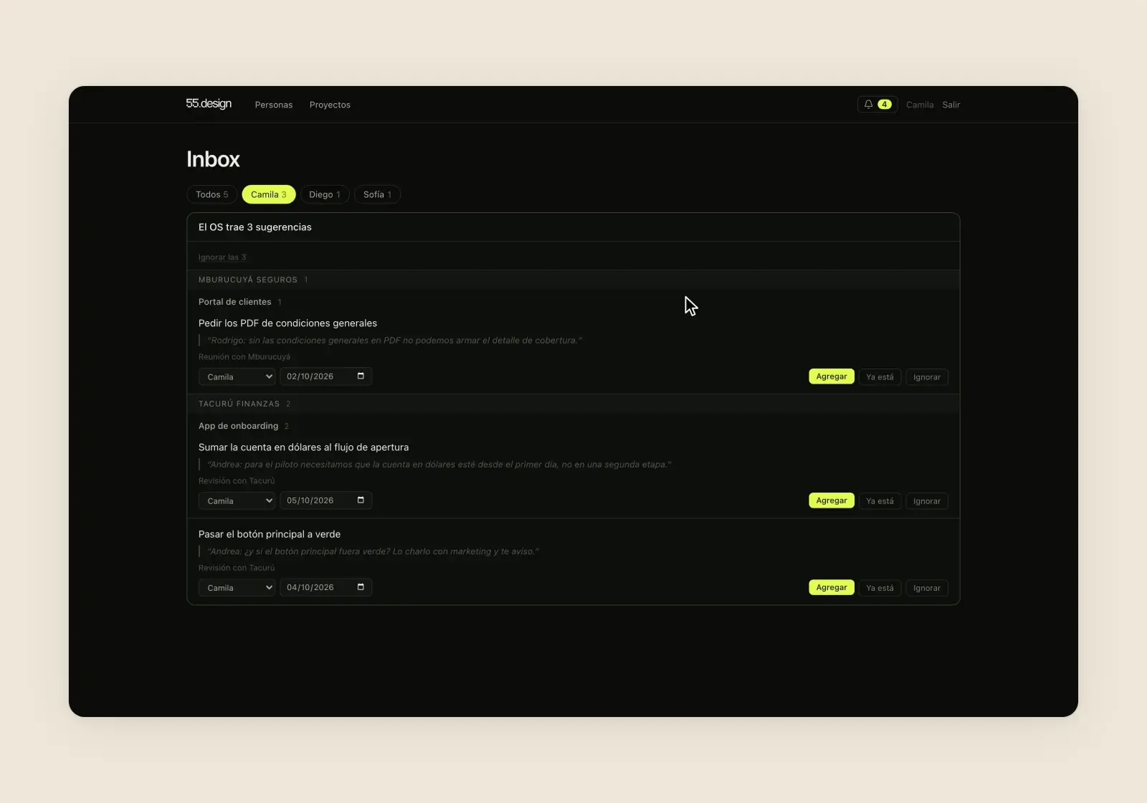Select the Diego 1 filter tab

(x=325, y=194)
